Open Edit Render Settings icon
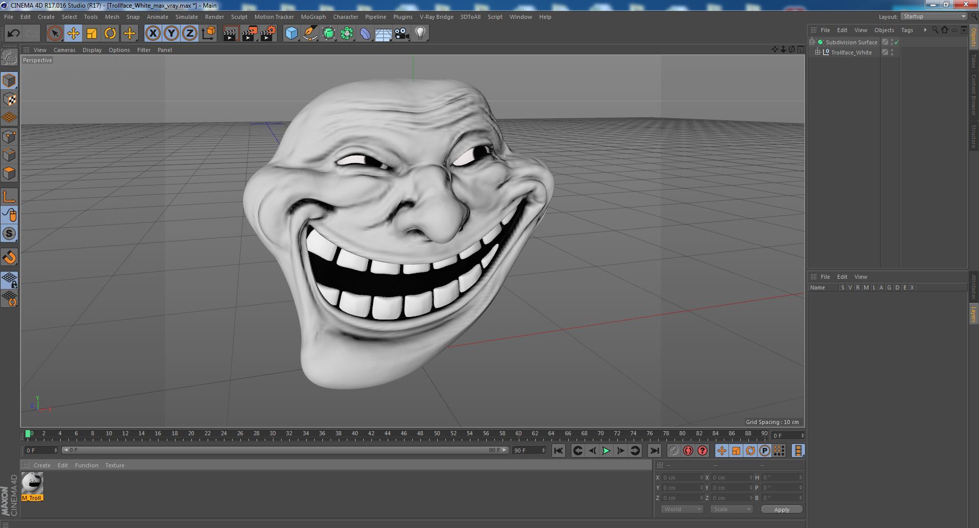979x528 pixels. [268, 34]
